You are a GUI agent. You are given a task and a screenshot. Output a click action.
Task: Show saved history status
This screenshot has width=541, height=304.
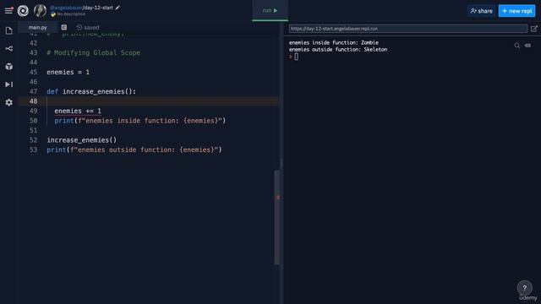[88, 27]
